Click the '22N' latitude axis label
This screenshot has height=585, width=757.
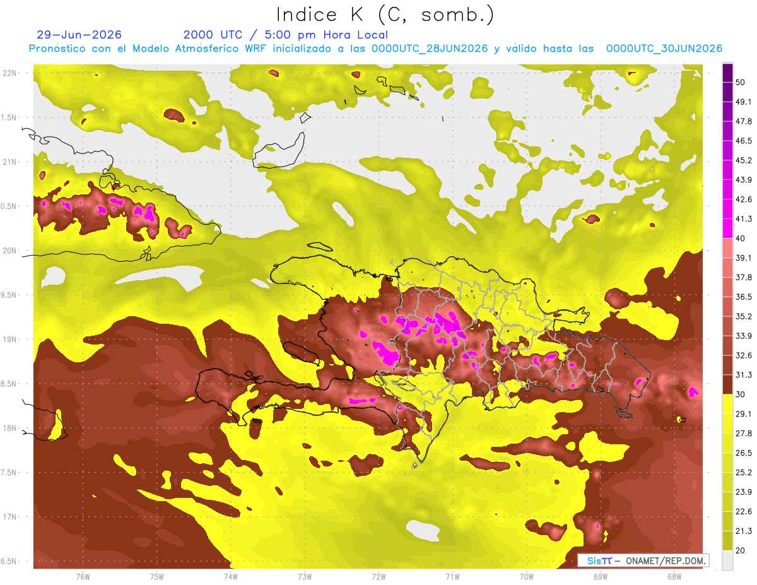point(10,73)
